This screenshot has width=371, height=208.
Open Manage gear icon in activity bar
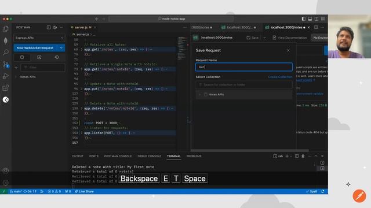pyautogui.click(x=6, y=183)
